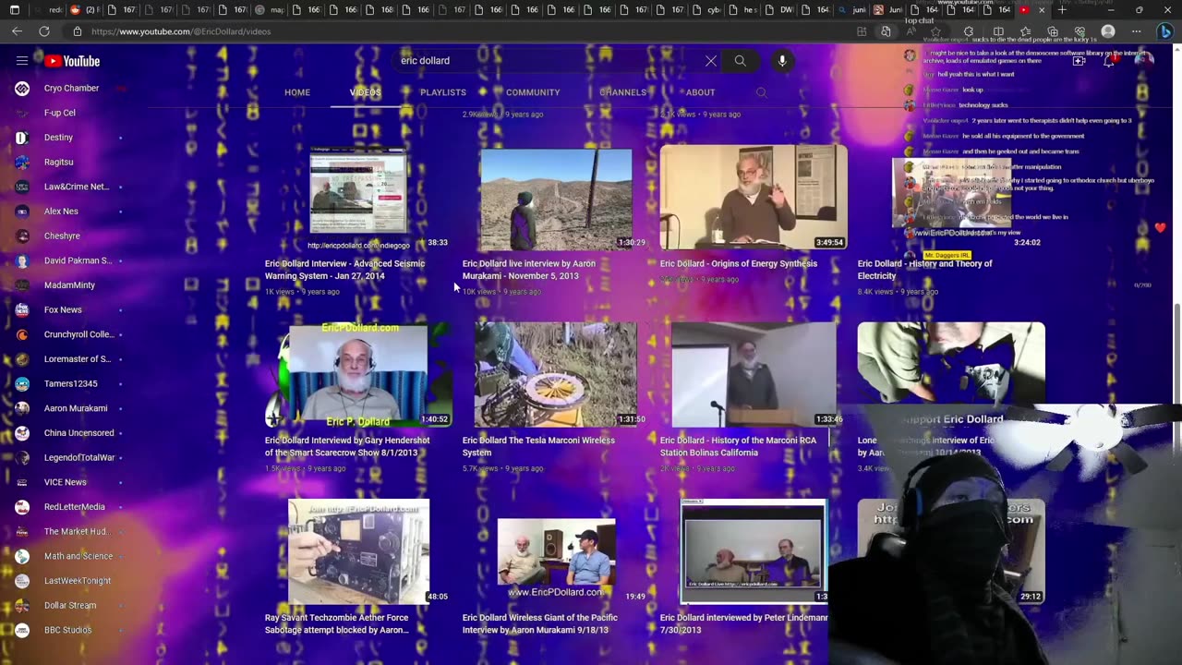Search the channel with the magnifier icon
Image resolution: width=1182 pixels, height=665 pixels.
coord(761,92)
